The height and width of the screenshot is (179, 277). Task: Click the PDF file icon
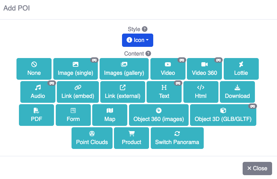click(x=36, y=110)
